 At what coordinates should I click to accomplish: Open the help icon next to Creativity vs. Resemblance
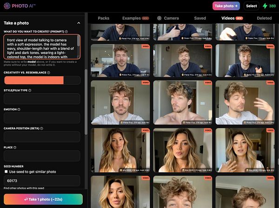pyautogui.click(x=48, y=73)
